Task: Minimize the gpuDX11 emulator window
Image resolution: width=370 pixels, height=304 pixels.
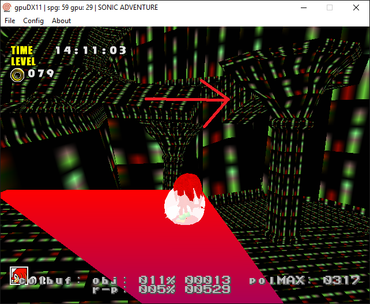Action: click(x=304, y=7)
